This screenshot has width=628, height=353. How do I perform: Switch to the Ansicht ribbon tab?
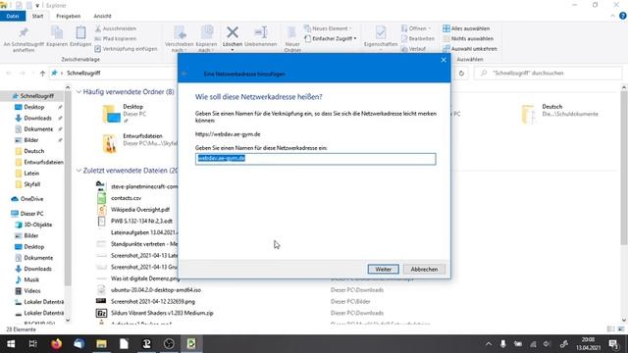click(x=102, y=16)
